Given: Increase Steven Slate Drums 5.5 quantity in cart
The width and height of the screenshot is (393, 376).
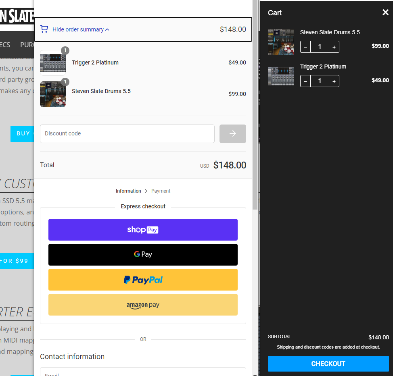Looking at the screenshot, I should pos(334,47).
